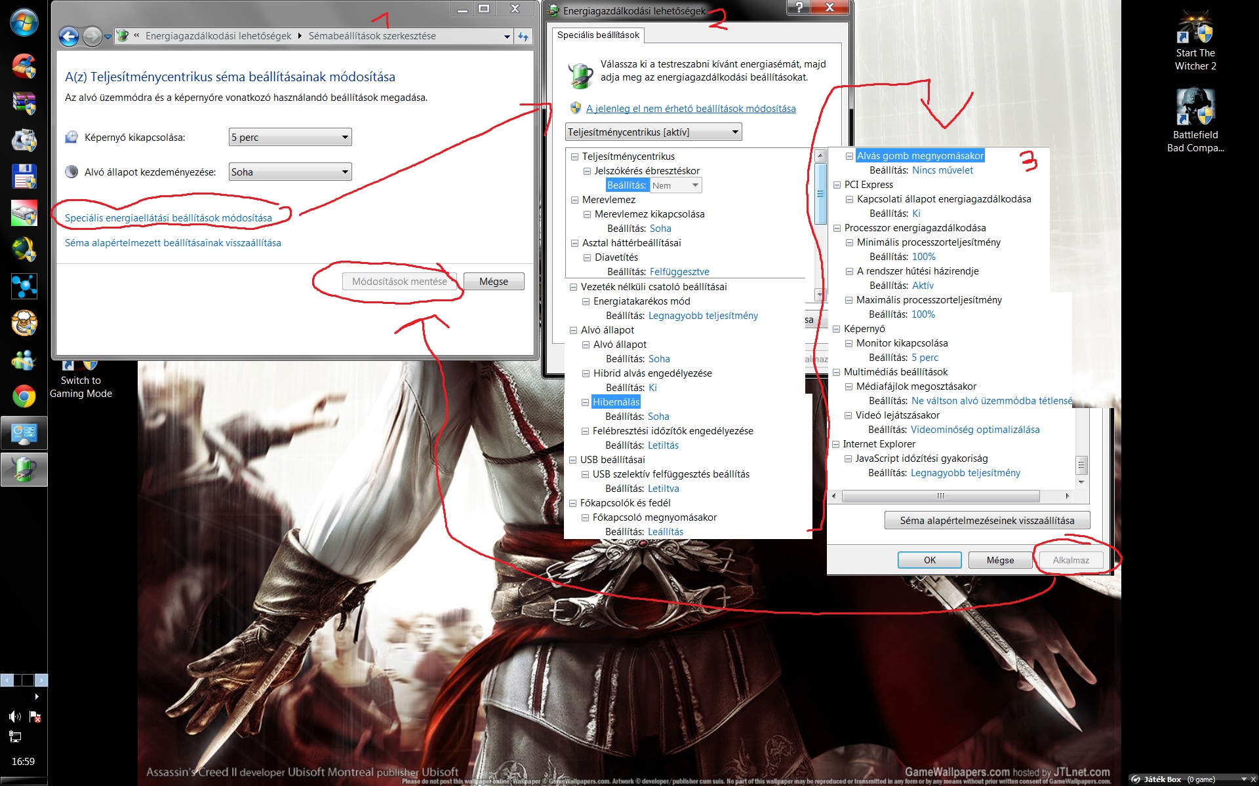Viewport: 1259px width, 786px height.
Task: Click Mégse in the scheme edit window
Action: [x=494, y=282]
